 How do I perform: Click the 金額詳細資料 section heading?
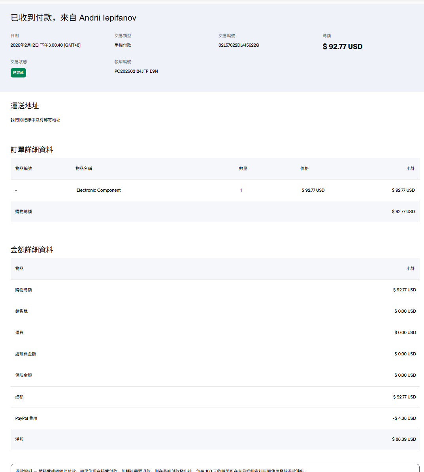click(x=32, y=249)
